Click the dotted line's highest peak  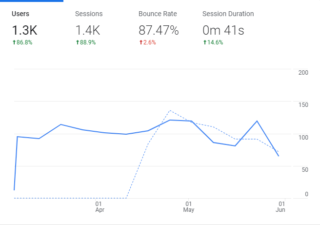tap(169, 110)
